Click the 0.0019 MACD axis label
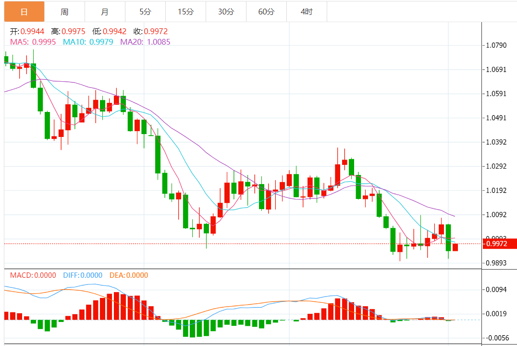Viewport: 517px width, 346px height. [496, 314]
